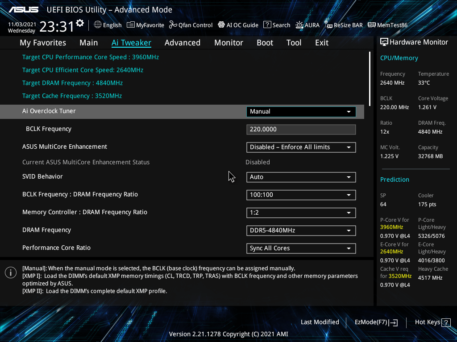Screen dimensions: 457x342
Task: Click the 32768 MB Capacity value
Action: [431, 156]
